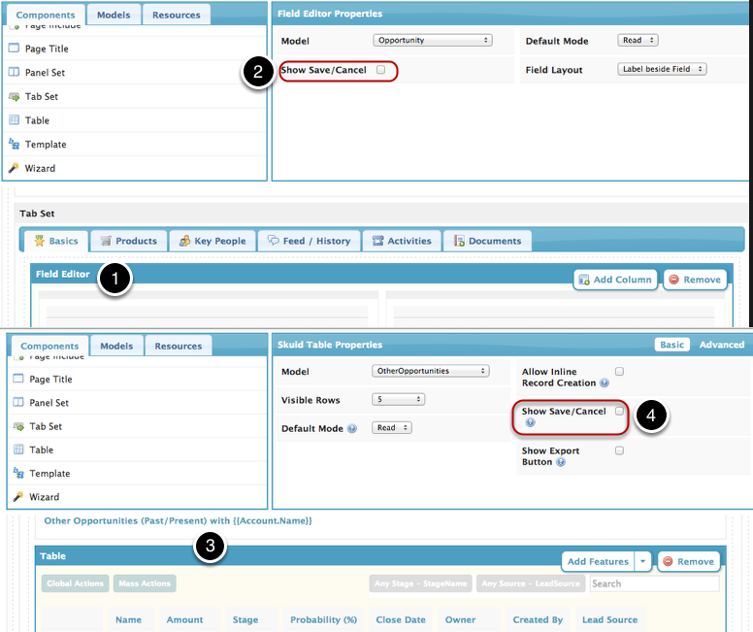
Task: Expand the Visible Rows dropdown
Action: [x=399, y=399]
